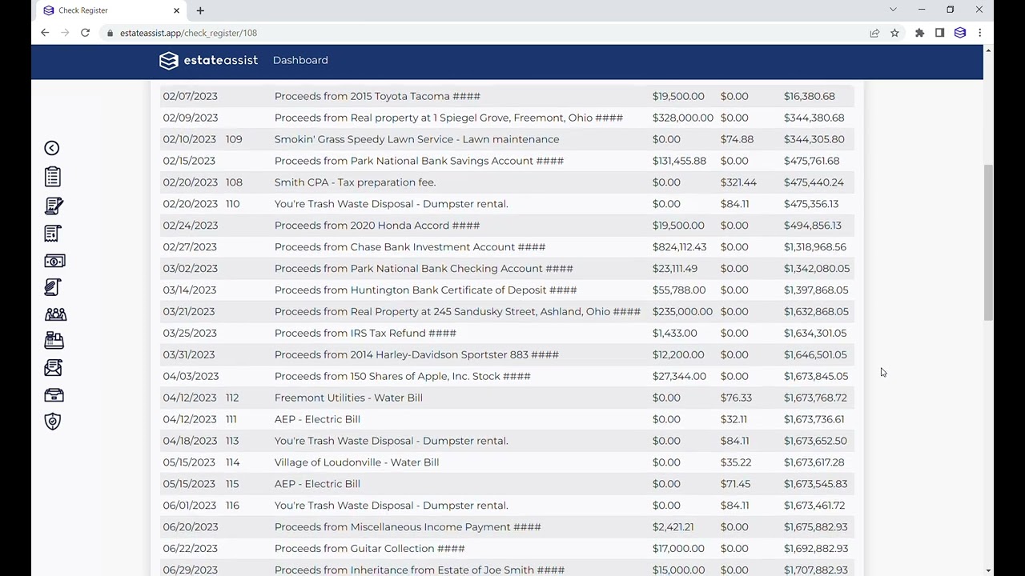Open the Chrome three-dot menu
1025x576 pixels.
click(979, 33)
